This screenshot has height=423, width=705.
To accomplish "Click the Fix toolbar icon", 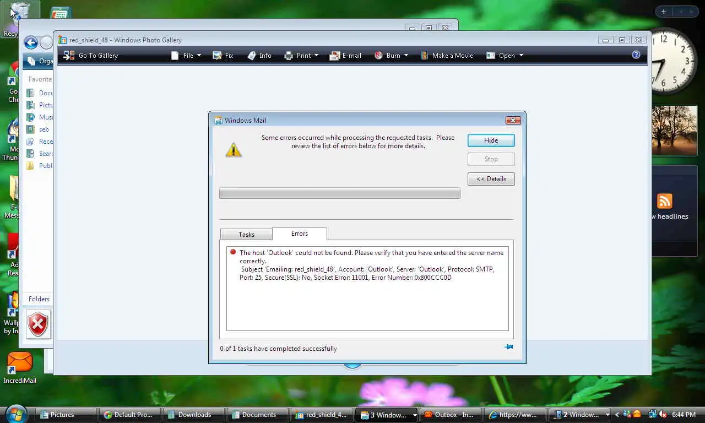I will (x=223, y=56).
